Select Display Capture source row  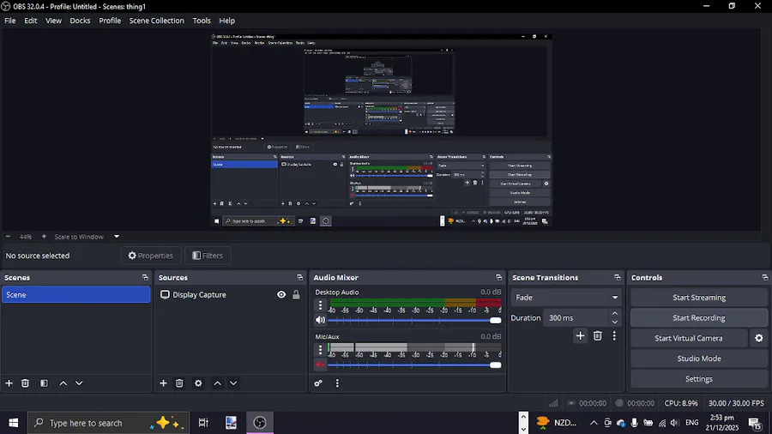(x=231, y=295)
